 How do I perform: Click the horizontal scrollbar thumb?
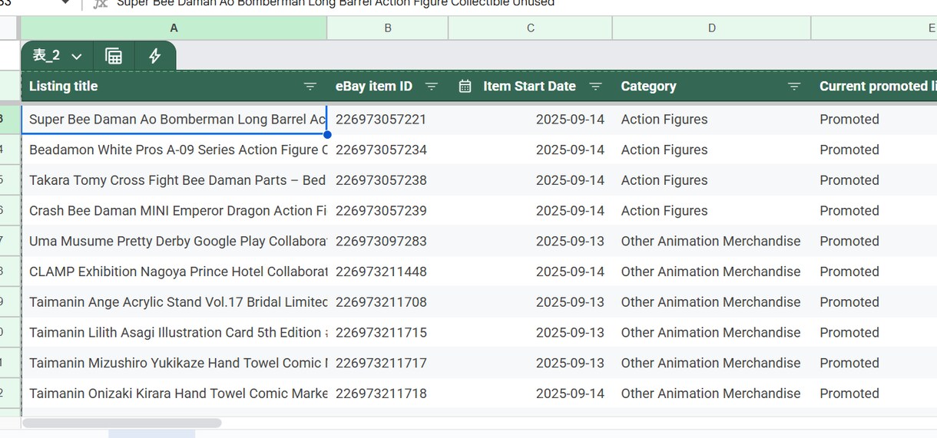[122, 423]
